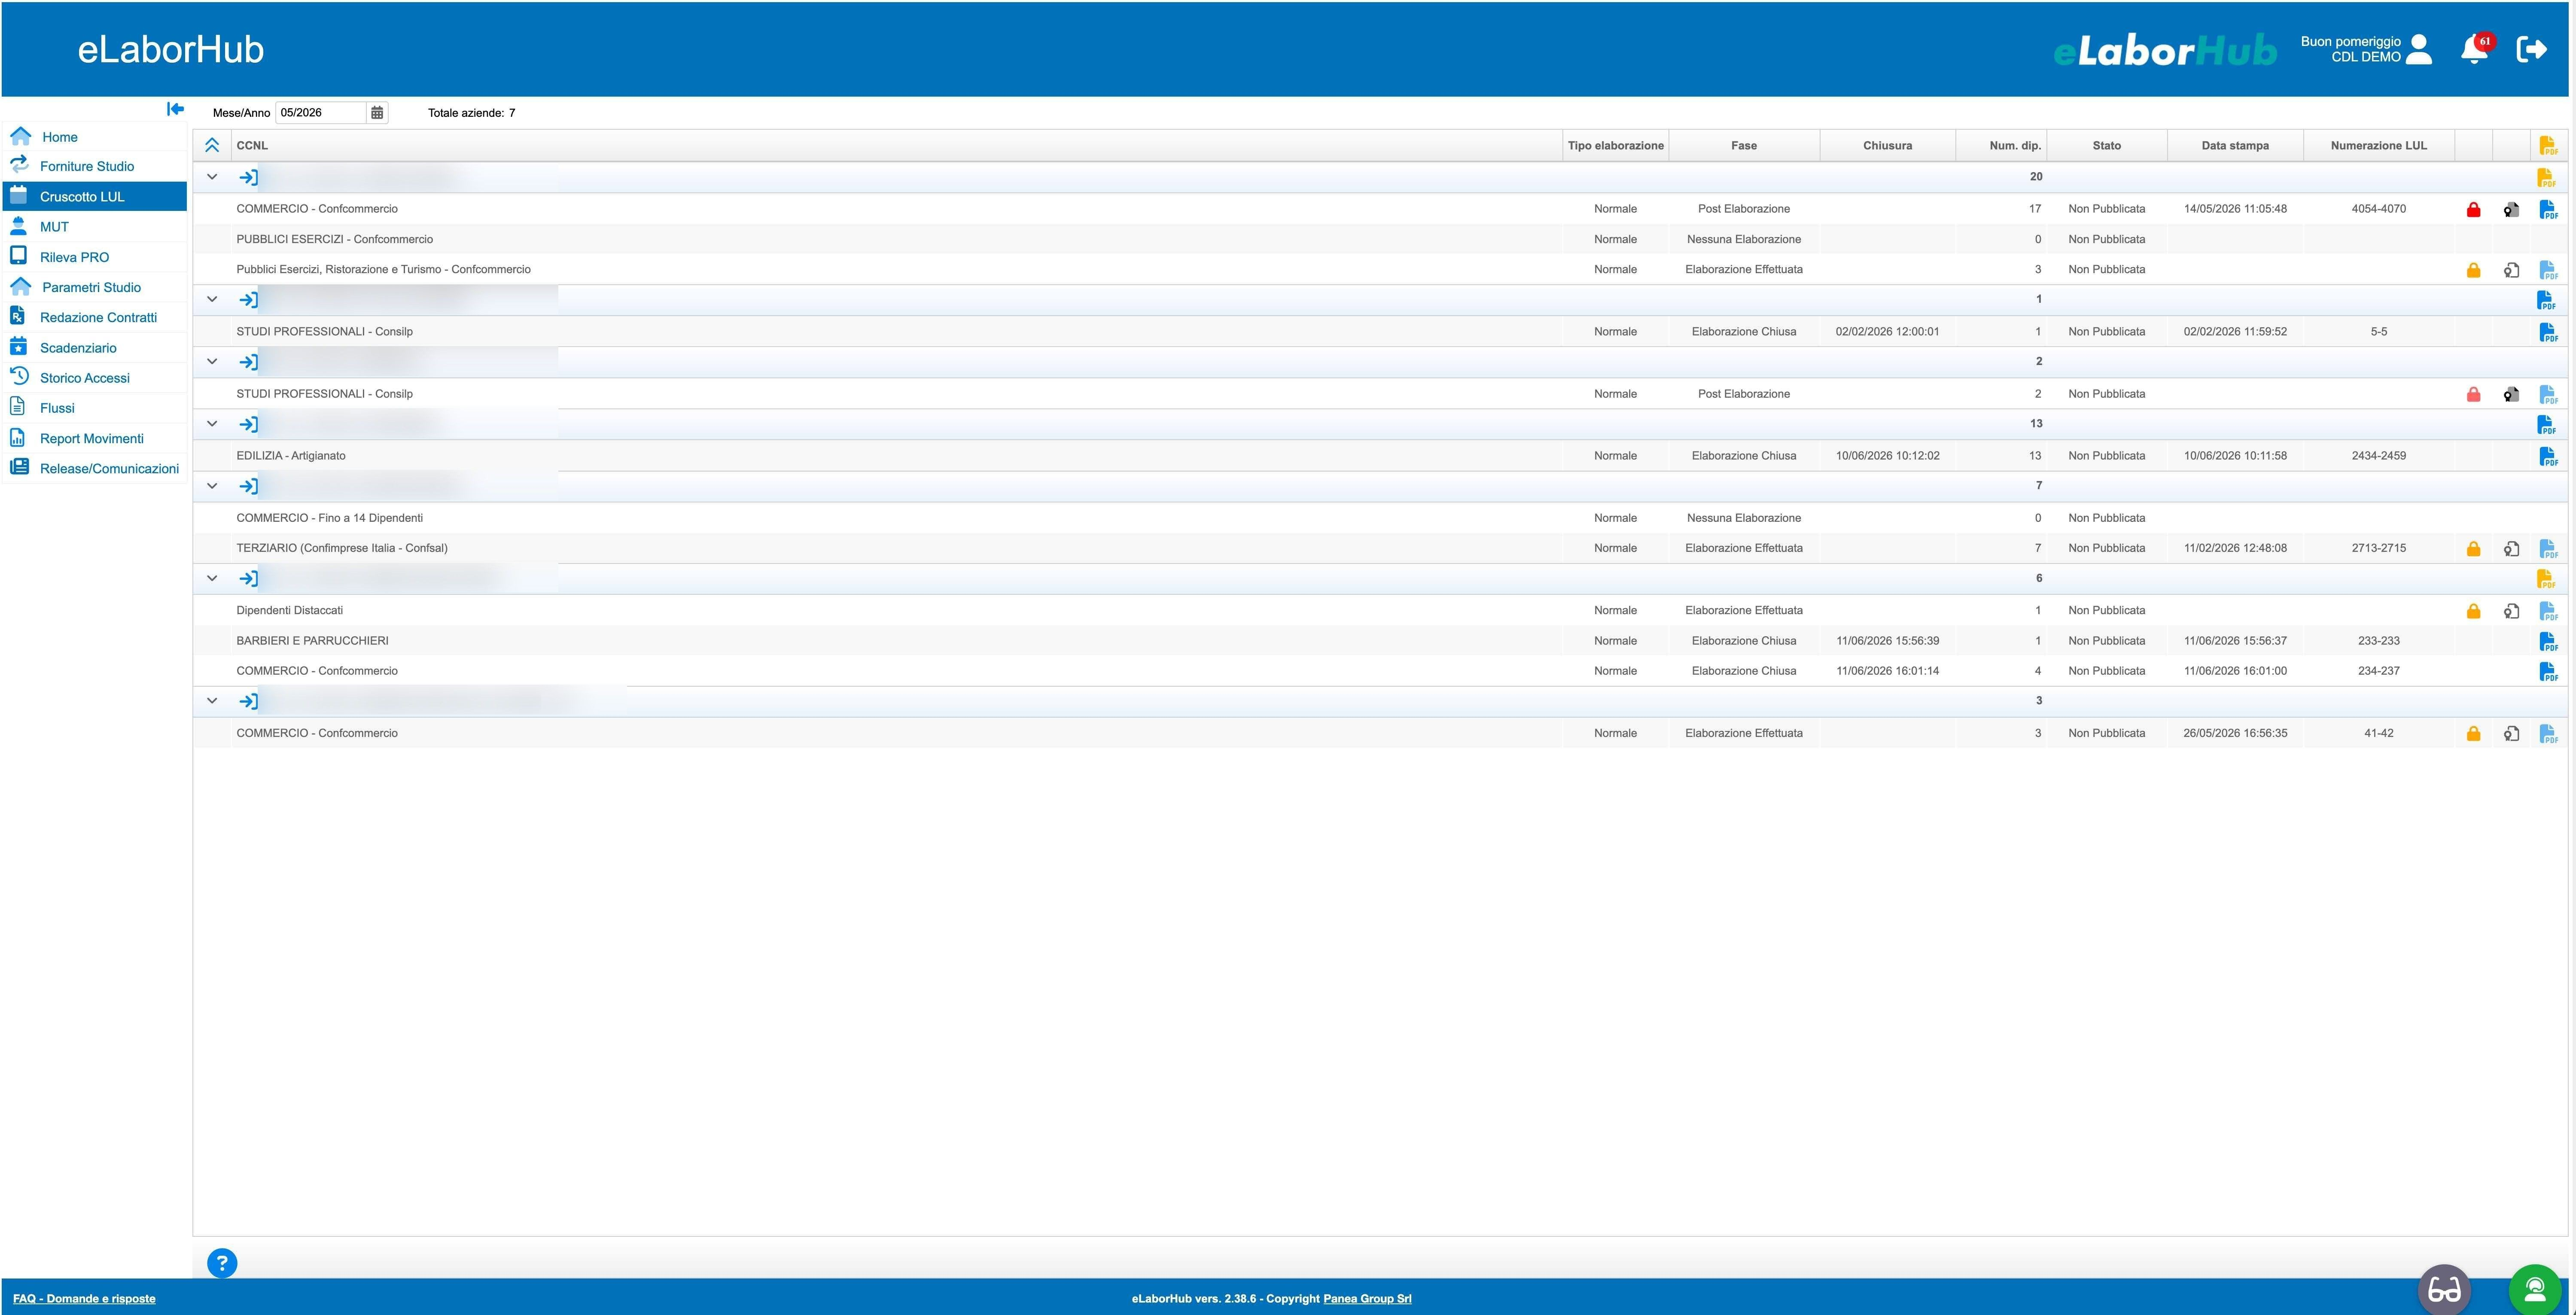
Task: Open the notifications bell
Action: pyautogui.click(x=2475, y=49)
